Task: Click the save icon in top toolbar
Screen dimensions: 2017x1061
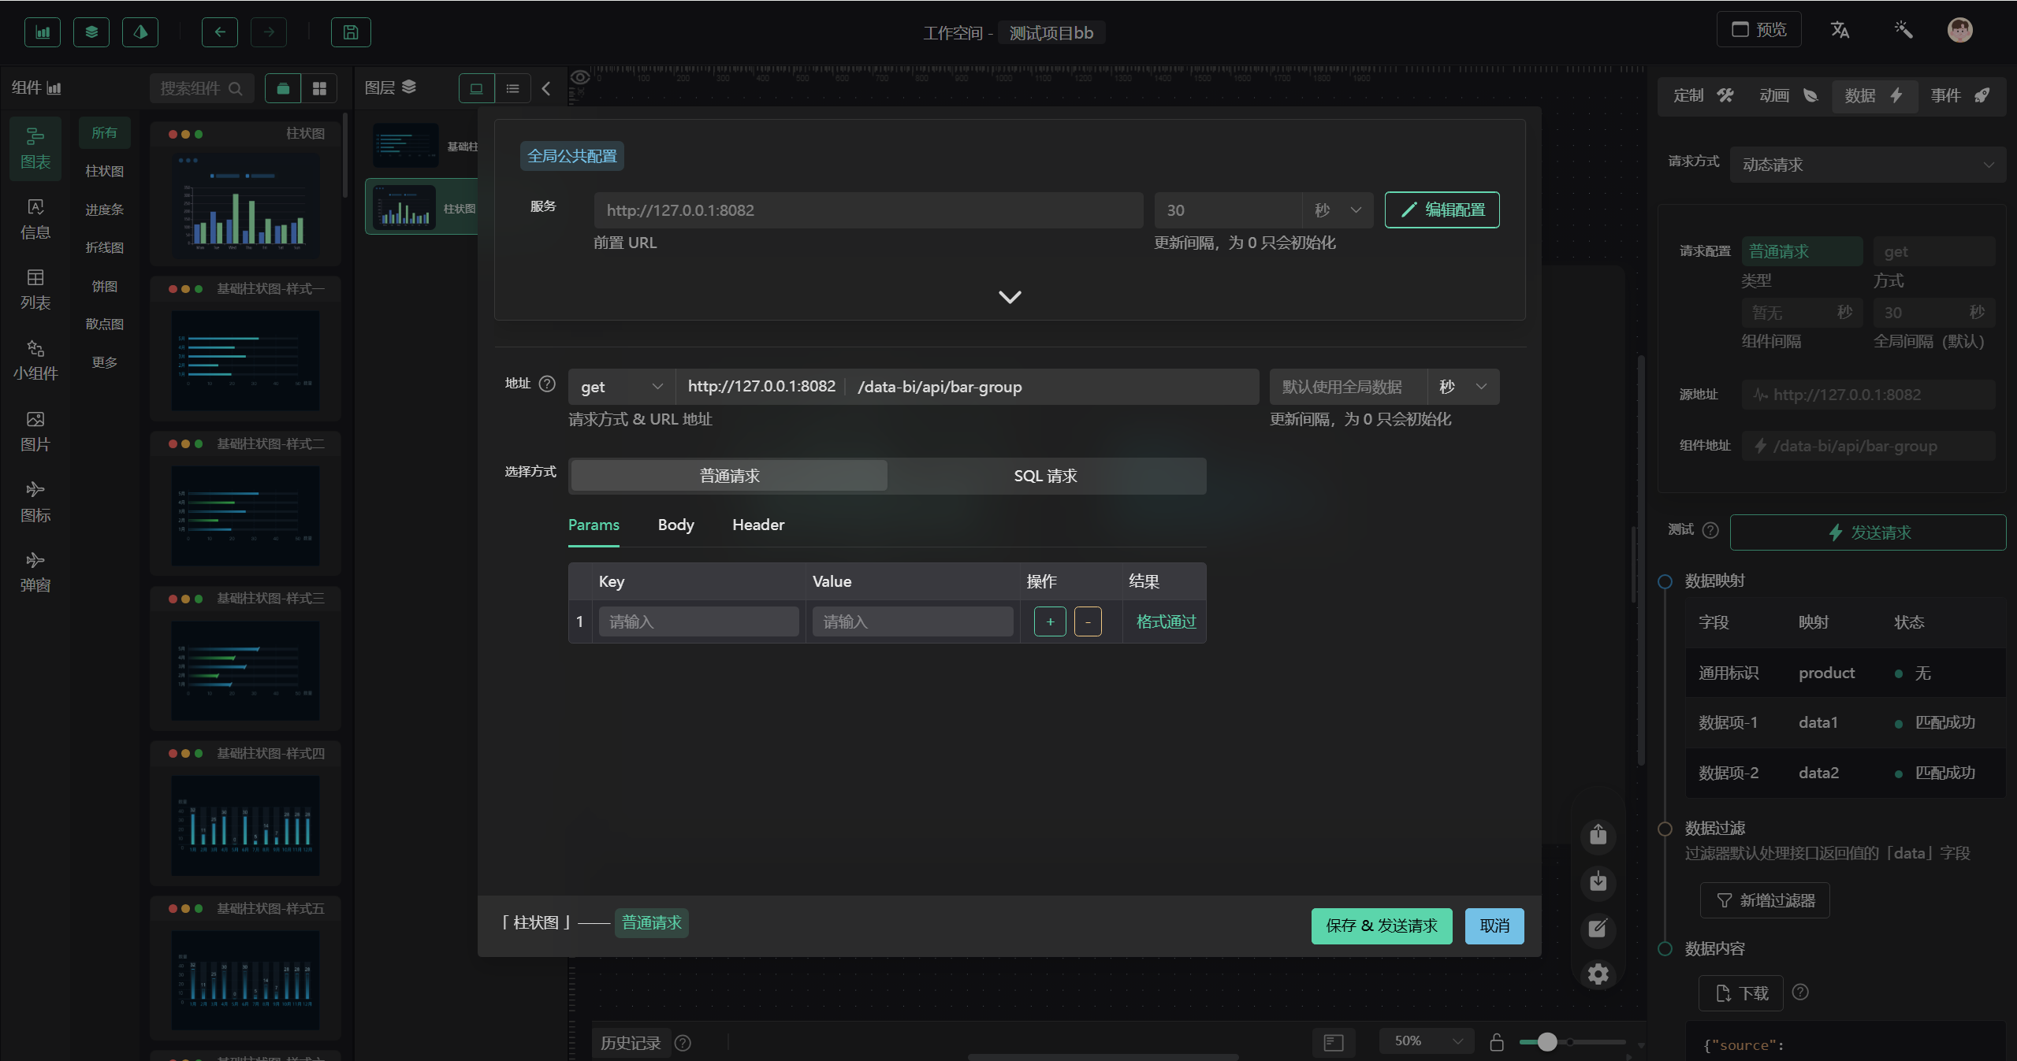Action: (x=351, y=32)
